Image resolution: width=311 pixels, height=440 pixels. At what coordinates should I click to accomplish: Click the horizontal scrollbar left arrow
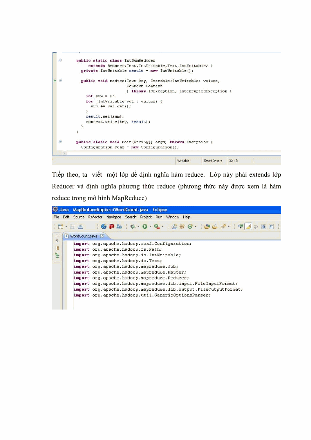point(65,152)
